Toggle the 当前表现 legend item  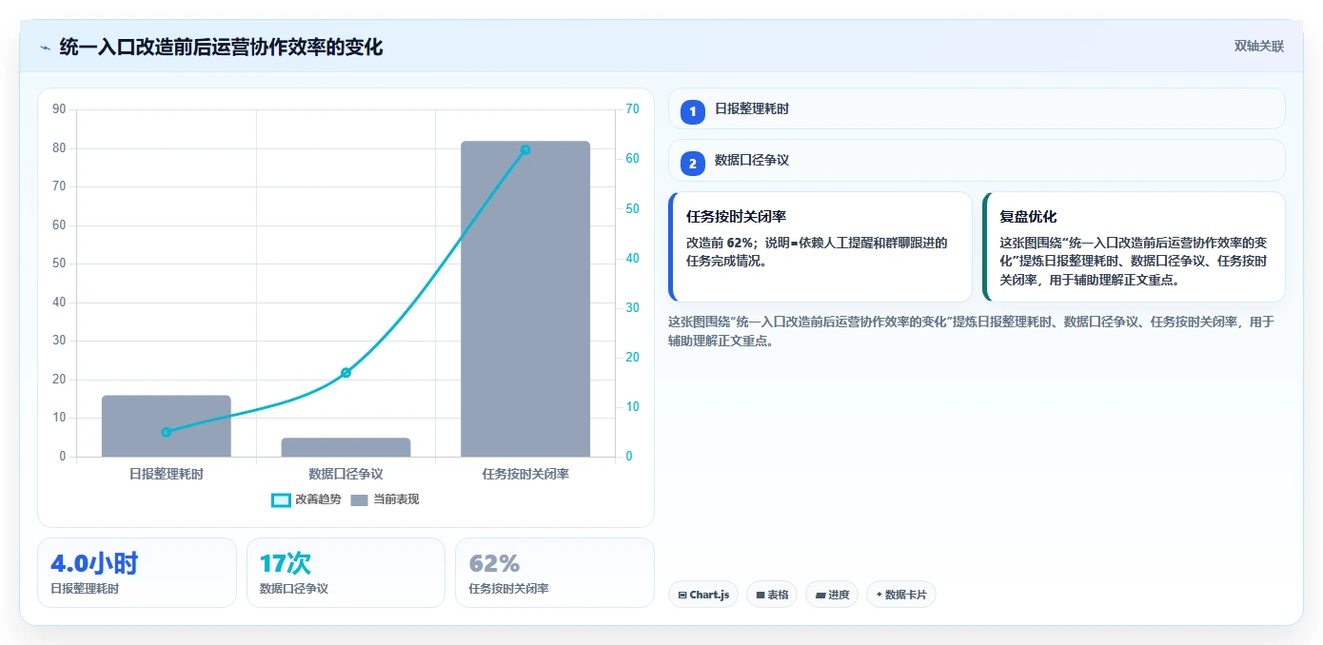click(385, 499)
